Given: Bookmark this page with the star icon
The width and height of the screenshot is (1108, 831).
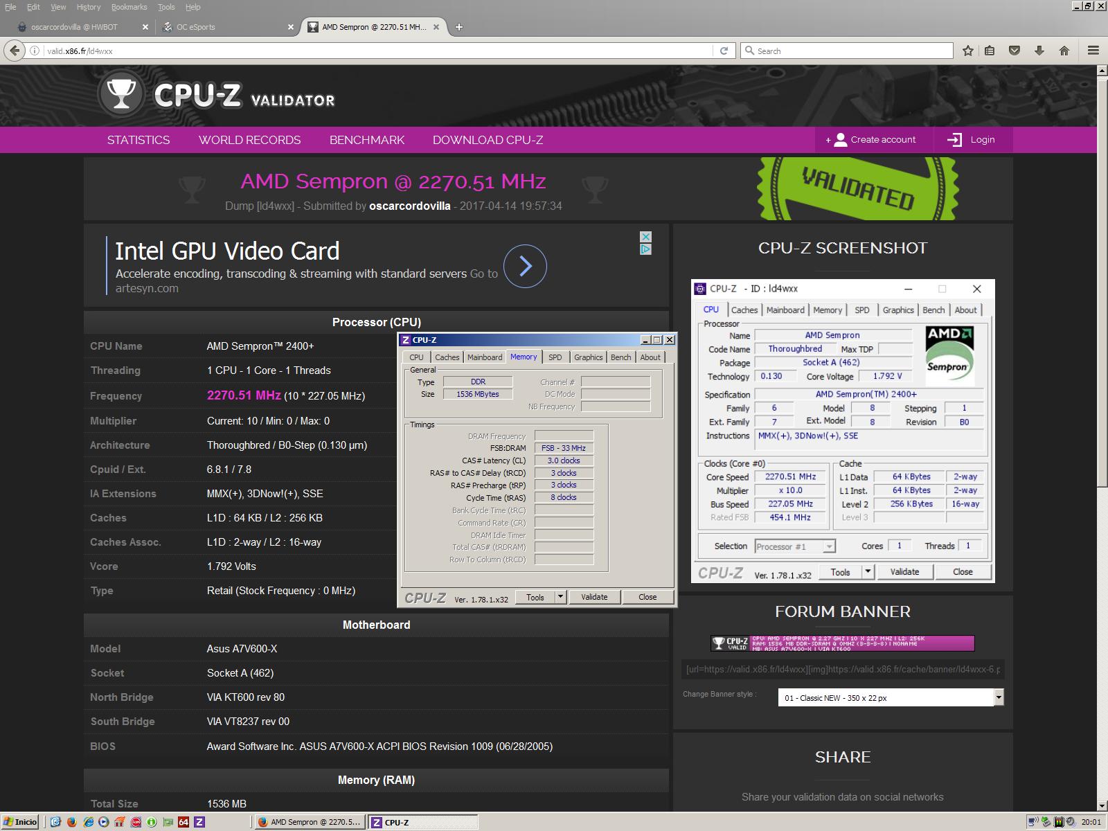Looking at the screenshot, I should tap(968, 51).
